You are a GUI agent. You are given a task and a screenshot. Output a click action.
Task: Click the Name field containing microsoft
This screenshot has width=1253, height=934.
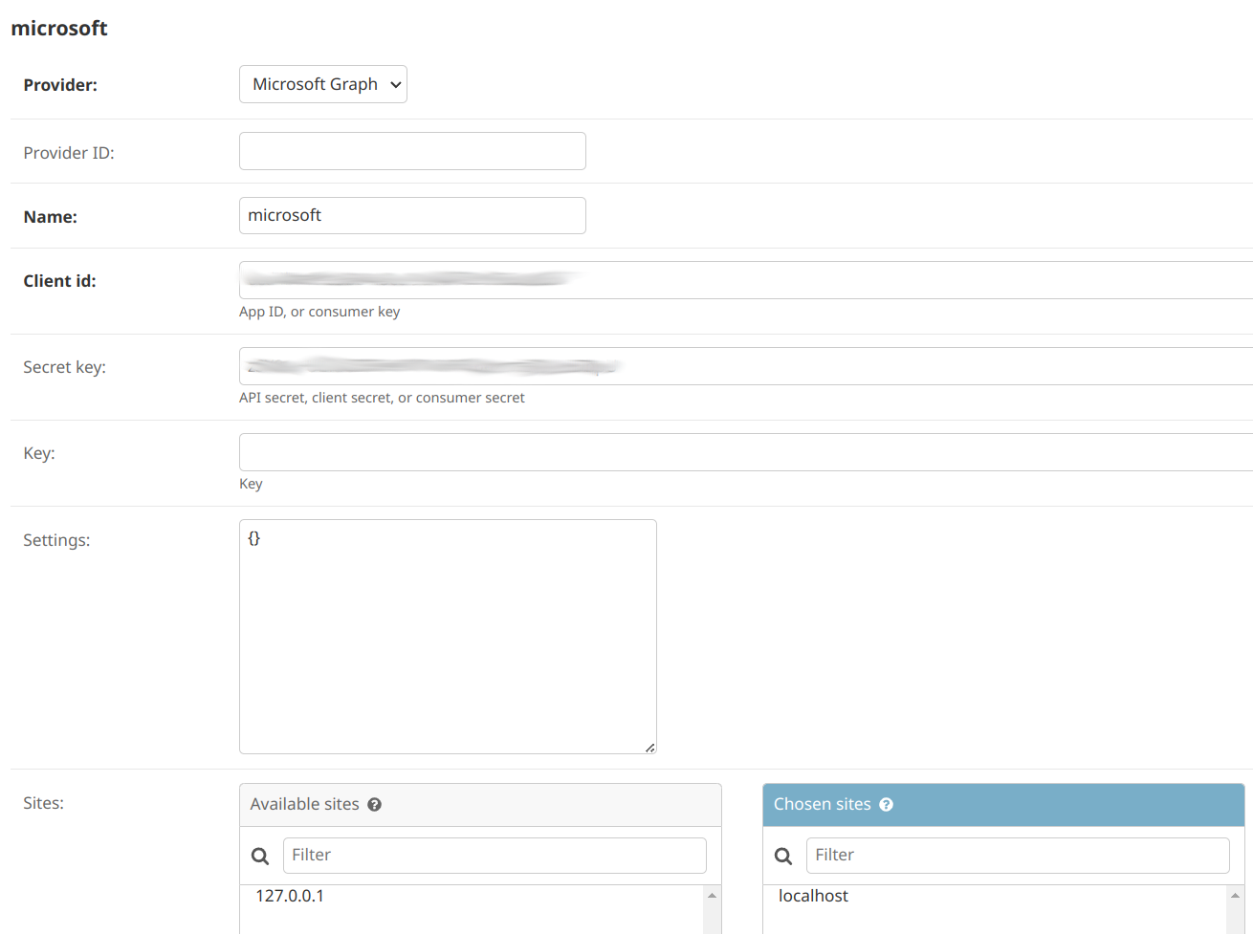pos(412,215)
